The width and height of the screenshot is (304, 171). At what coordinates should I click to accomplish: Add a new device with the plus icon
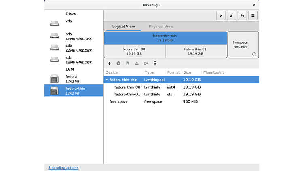109,63
